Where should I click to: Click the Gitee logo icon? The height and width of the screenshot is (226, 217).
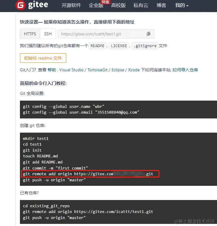21,5
